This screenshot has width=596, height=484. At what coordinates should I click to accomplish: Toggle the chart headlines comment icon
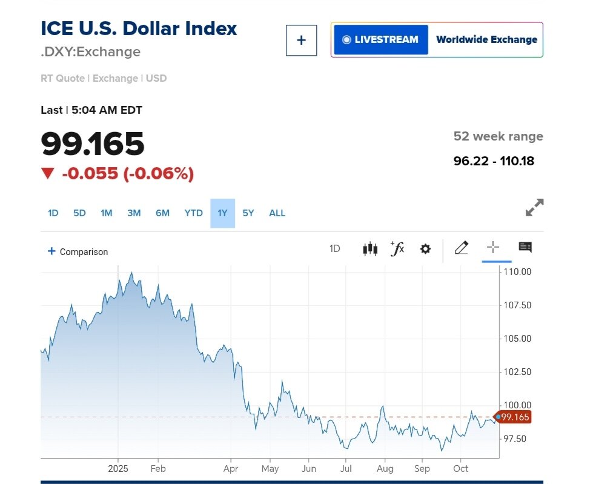[x=525, y=247]
